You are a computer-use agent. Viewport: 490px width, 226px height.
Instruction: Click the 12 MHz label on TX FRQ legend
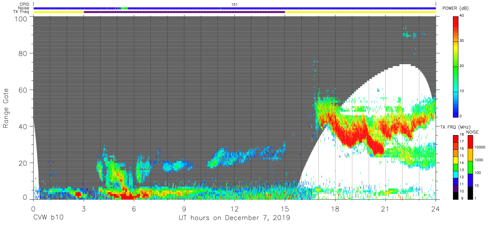click(462, 177)
